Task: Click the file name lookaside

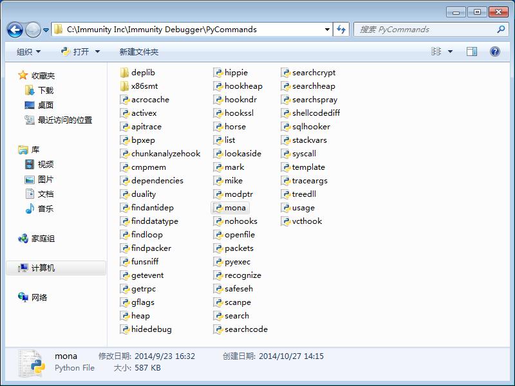Action: [243, 154]
